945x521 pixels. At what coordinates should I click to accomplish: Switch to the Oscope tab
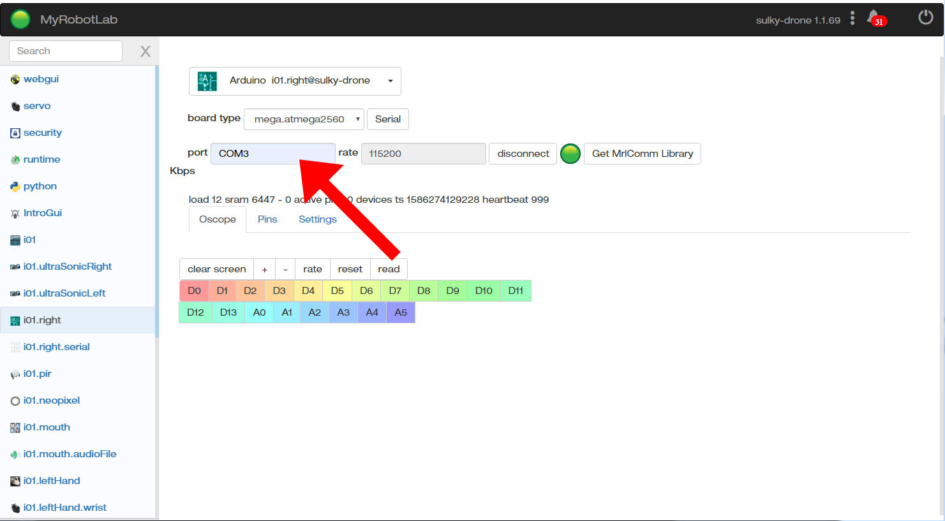(218, 219)
